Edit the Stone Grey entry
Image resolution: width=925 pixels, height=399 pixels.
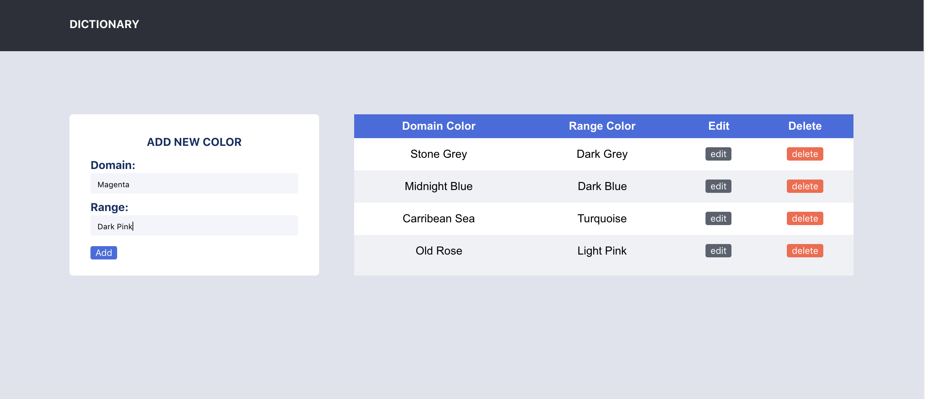coord(718,154)
